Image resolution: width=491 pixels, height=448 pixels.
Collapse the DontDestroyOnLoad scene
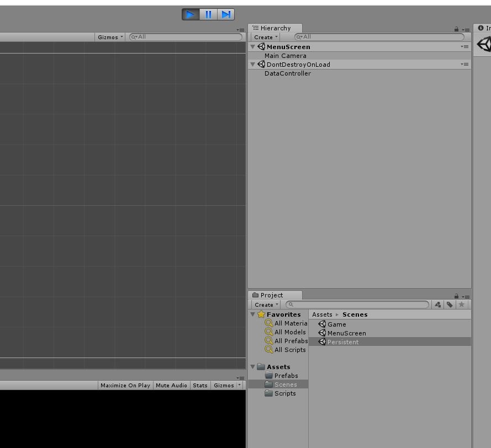[x=252, y=65]
